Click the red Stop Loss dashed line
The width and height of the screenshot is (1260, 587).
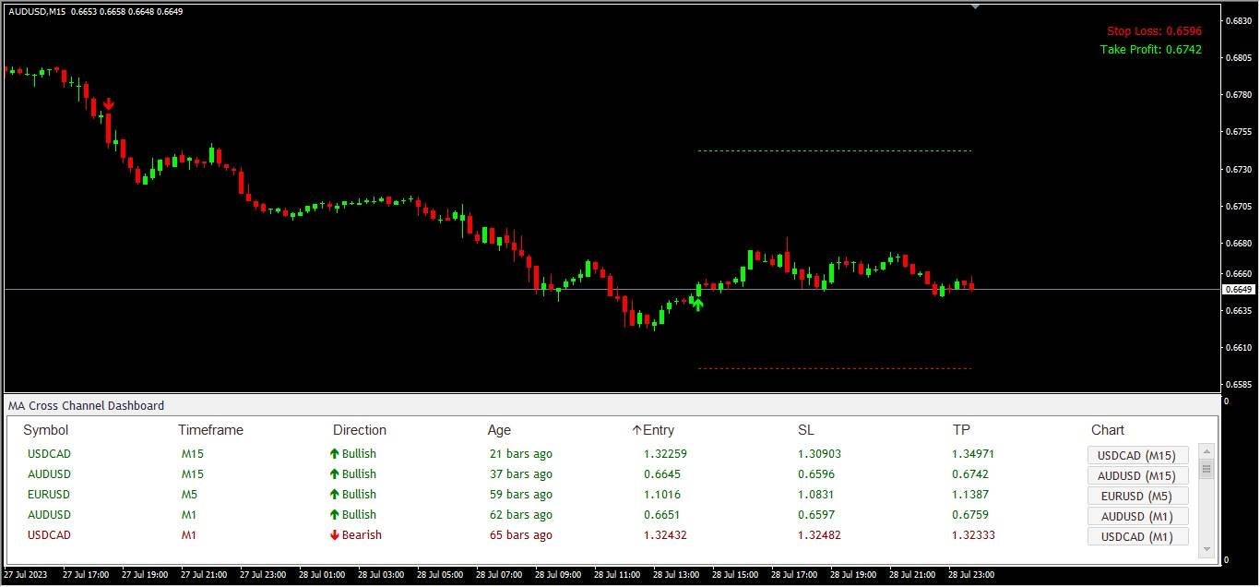point(835,368)
